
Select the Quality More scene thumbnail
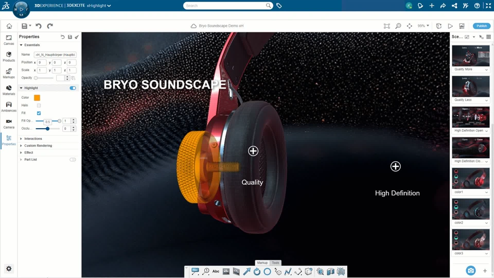click(470, 56)
